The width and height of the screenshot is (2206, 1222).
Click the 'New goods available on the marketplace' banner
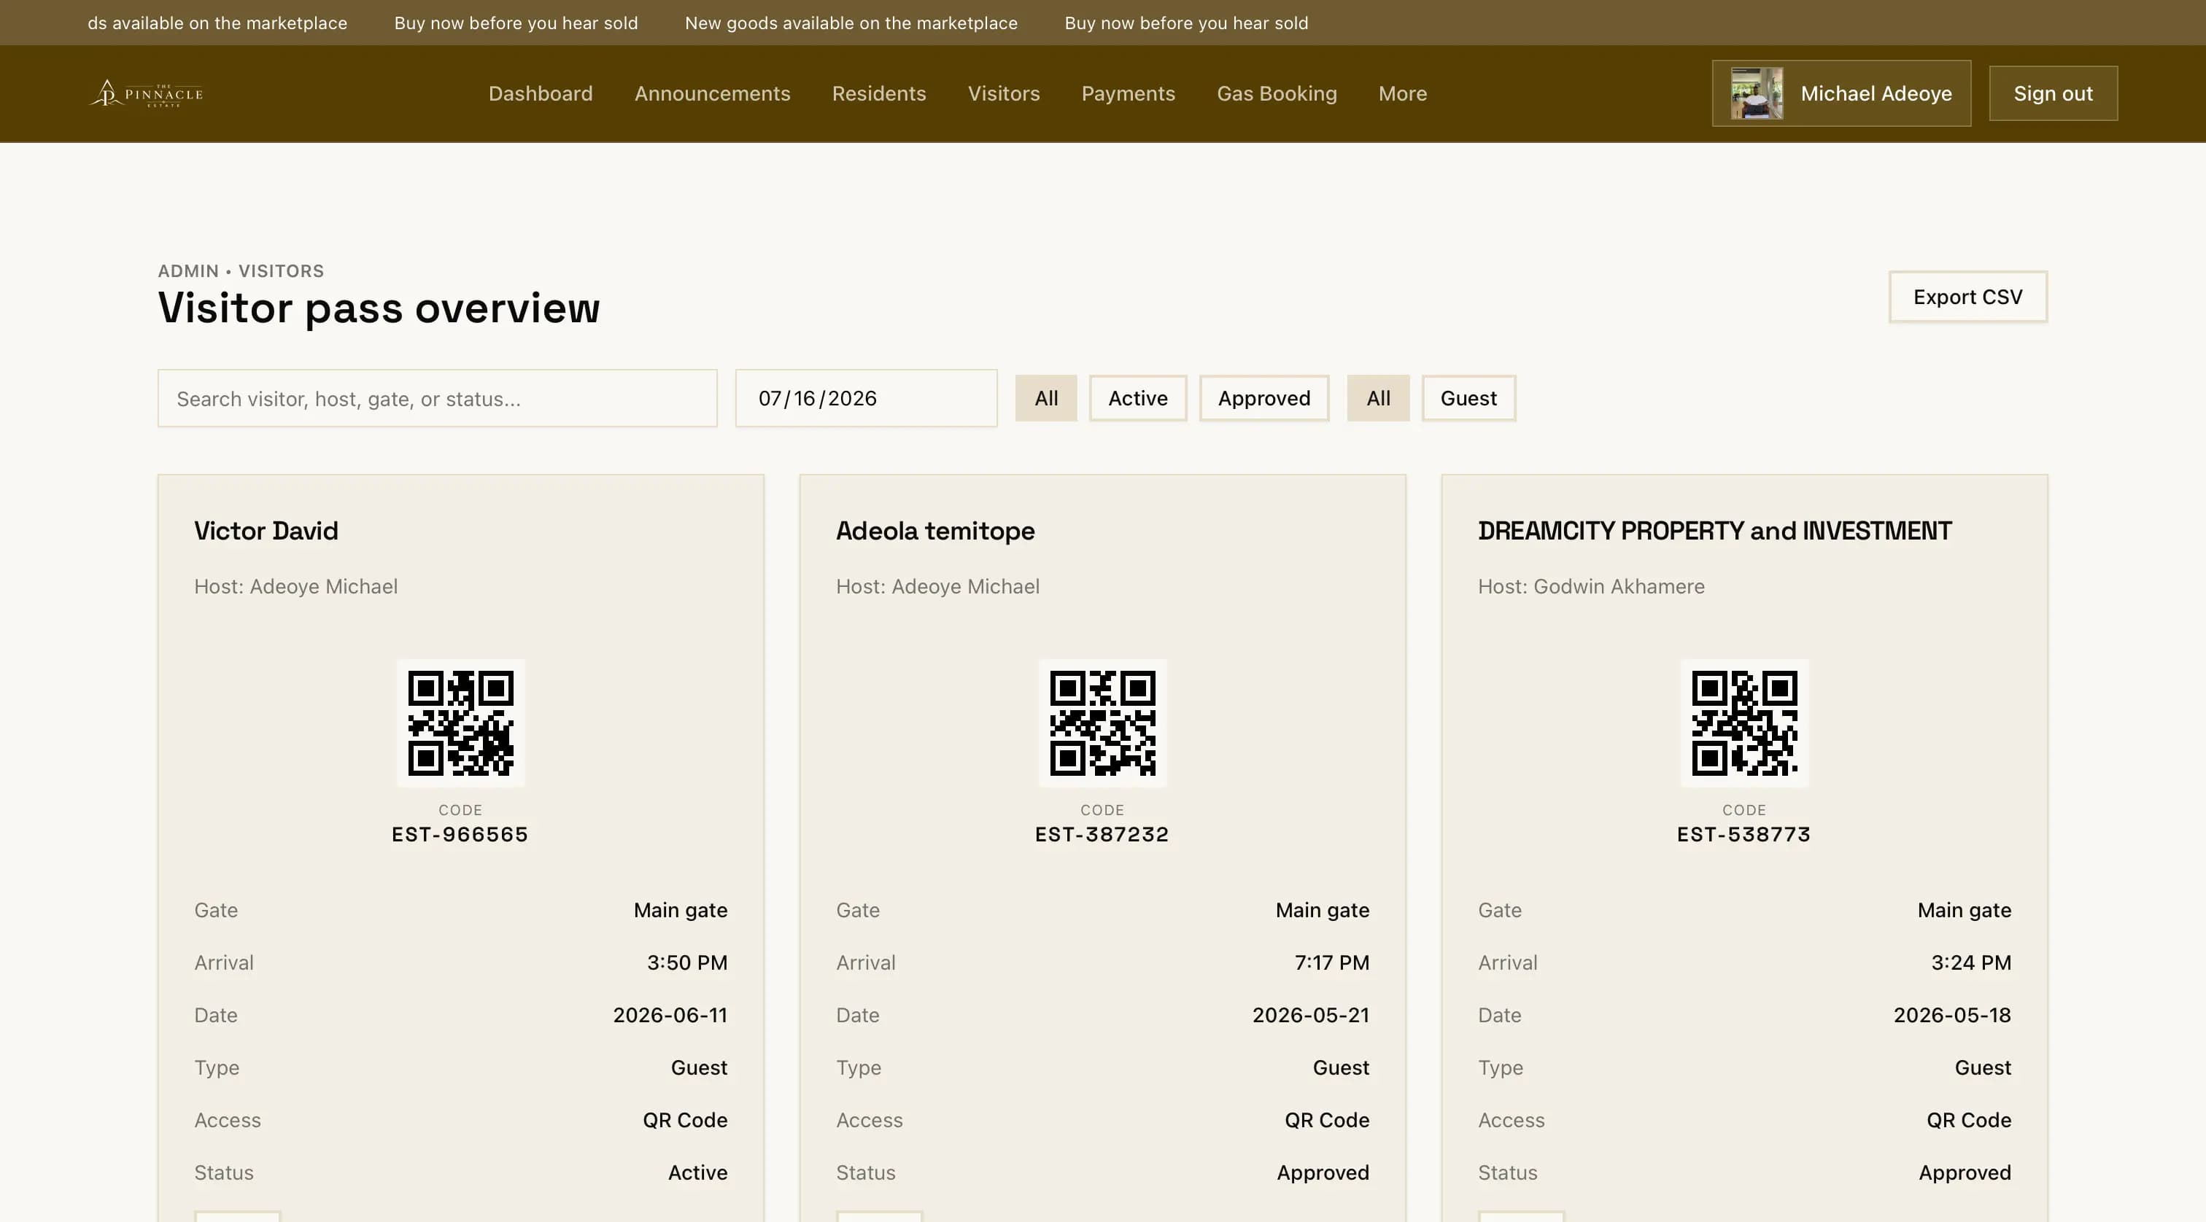851,23
